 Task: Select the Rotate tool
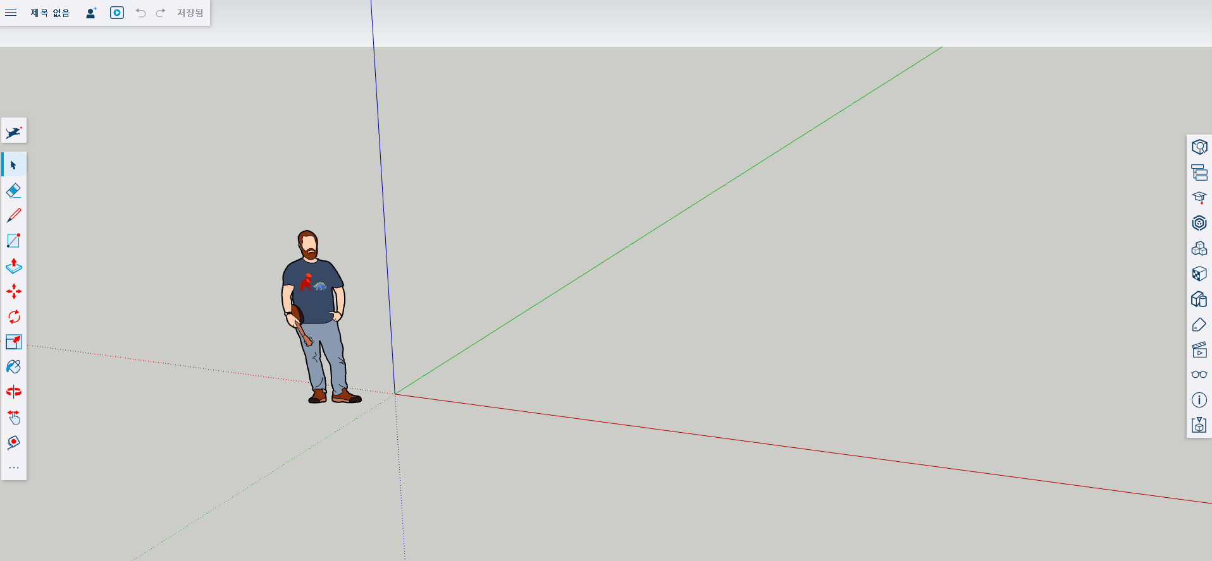coord(14,317)
